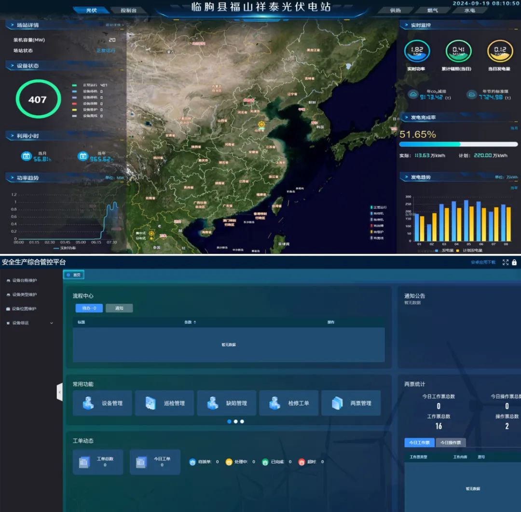Collapse the left sidebar with arrow handle
This screenshot has height=512, width=521.
point(59,392)
